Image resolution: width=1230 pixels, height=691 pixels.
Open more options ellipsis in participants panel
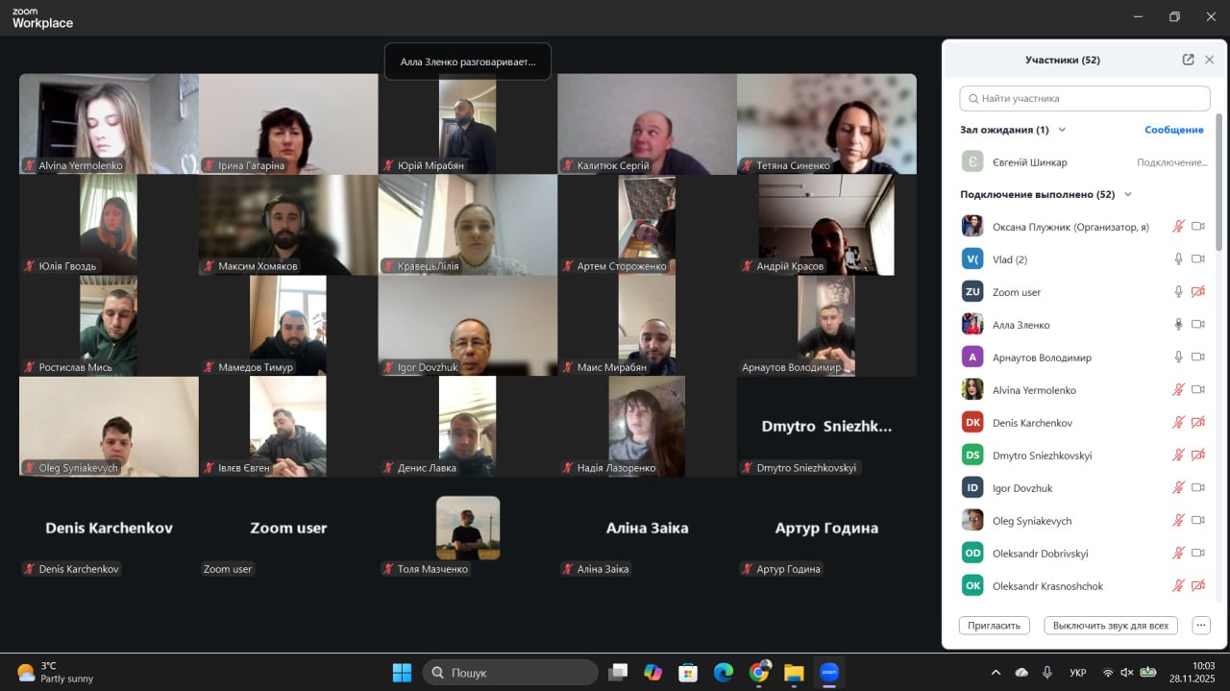pyautogui.click(x=1200, y=625)
